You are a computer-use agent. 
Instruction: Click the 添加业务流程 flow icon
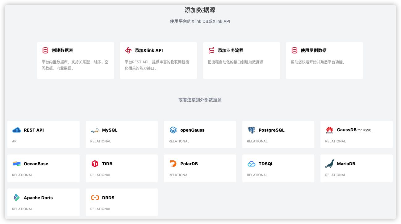[211, 50]
